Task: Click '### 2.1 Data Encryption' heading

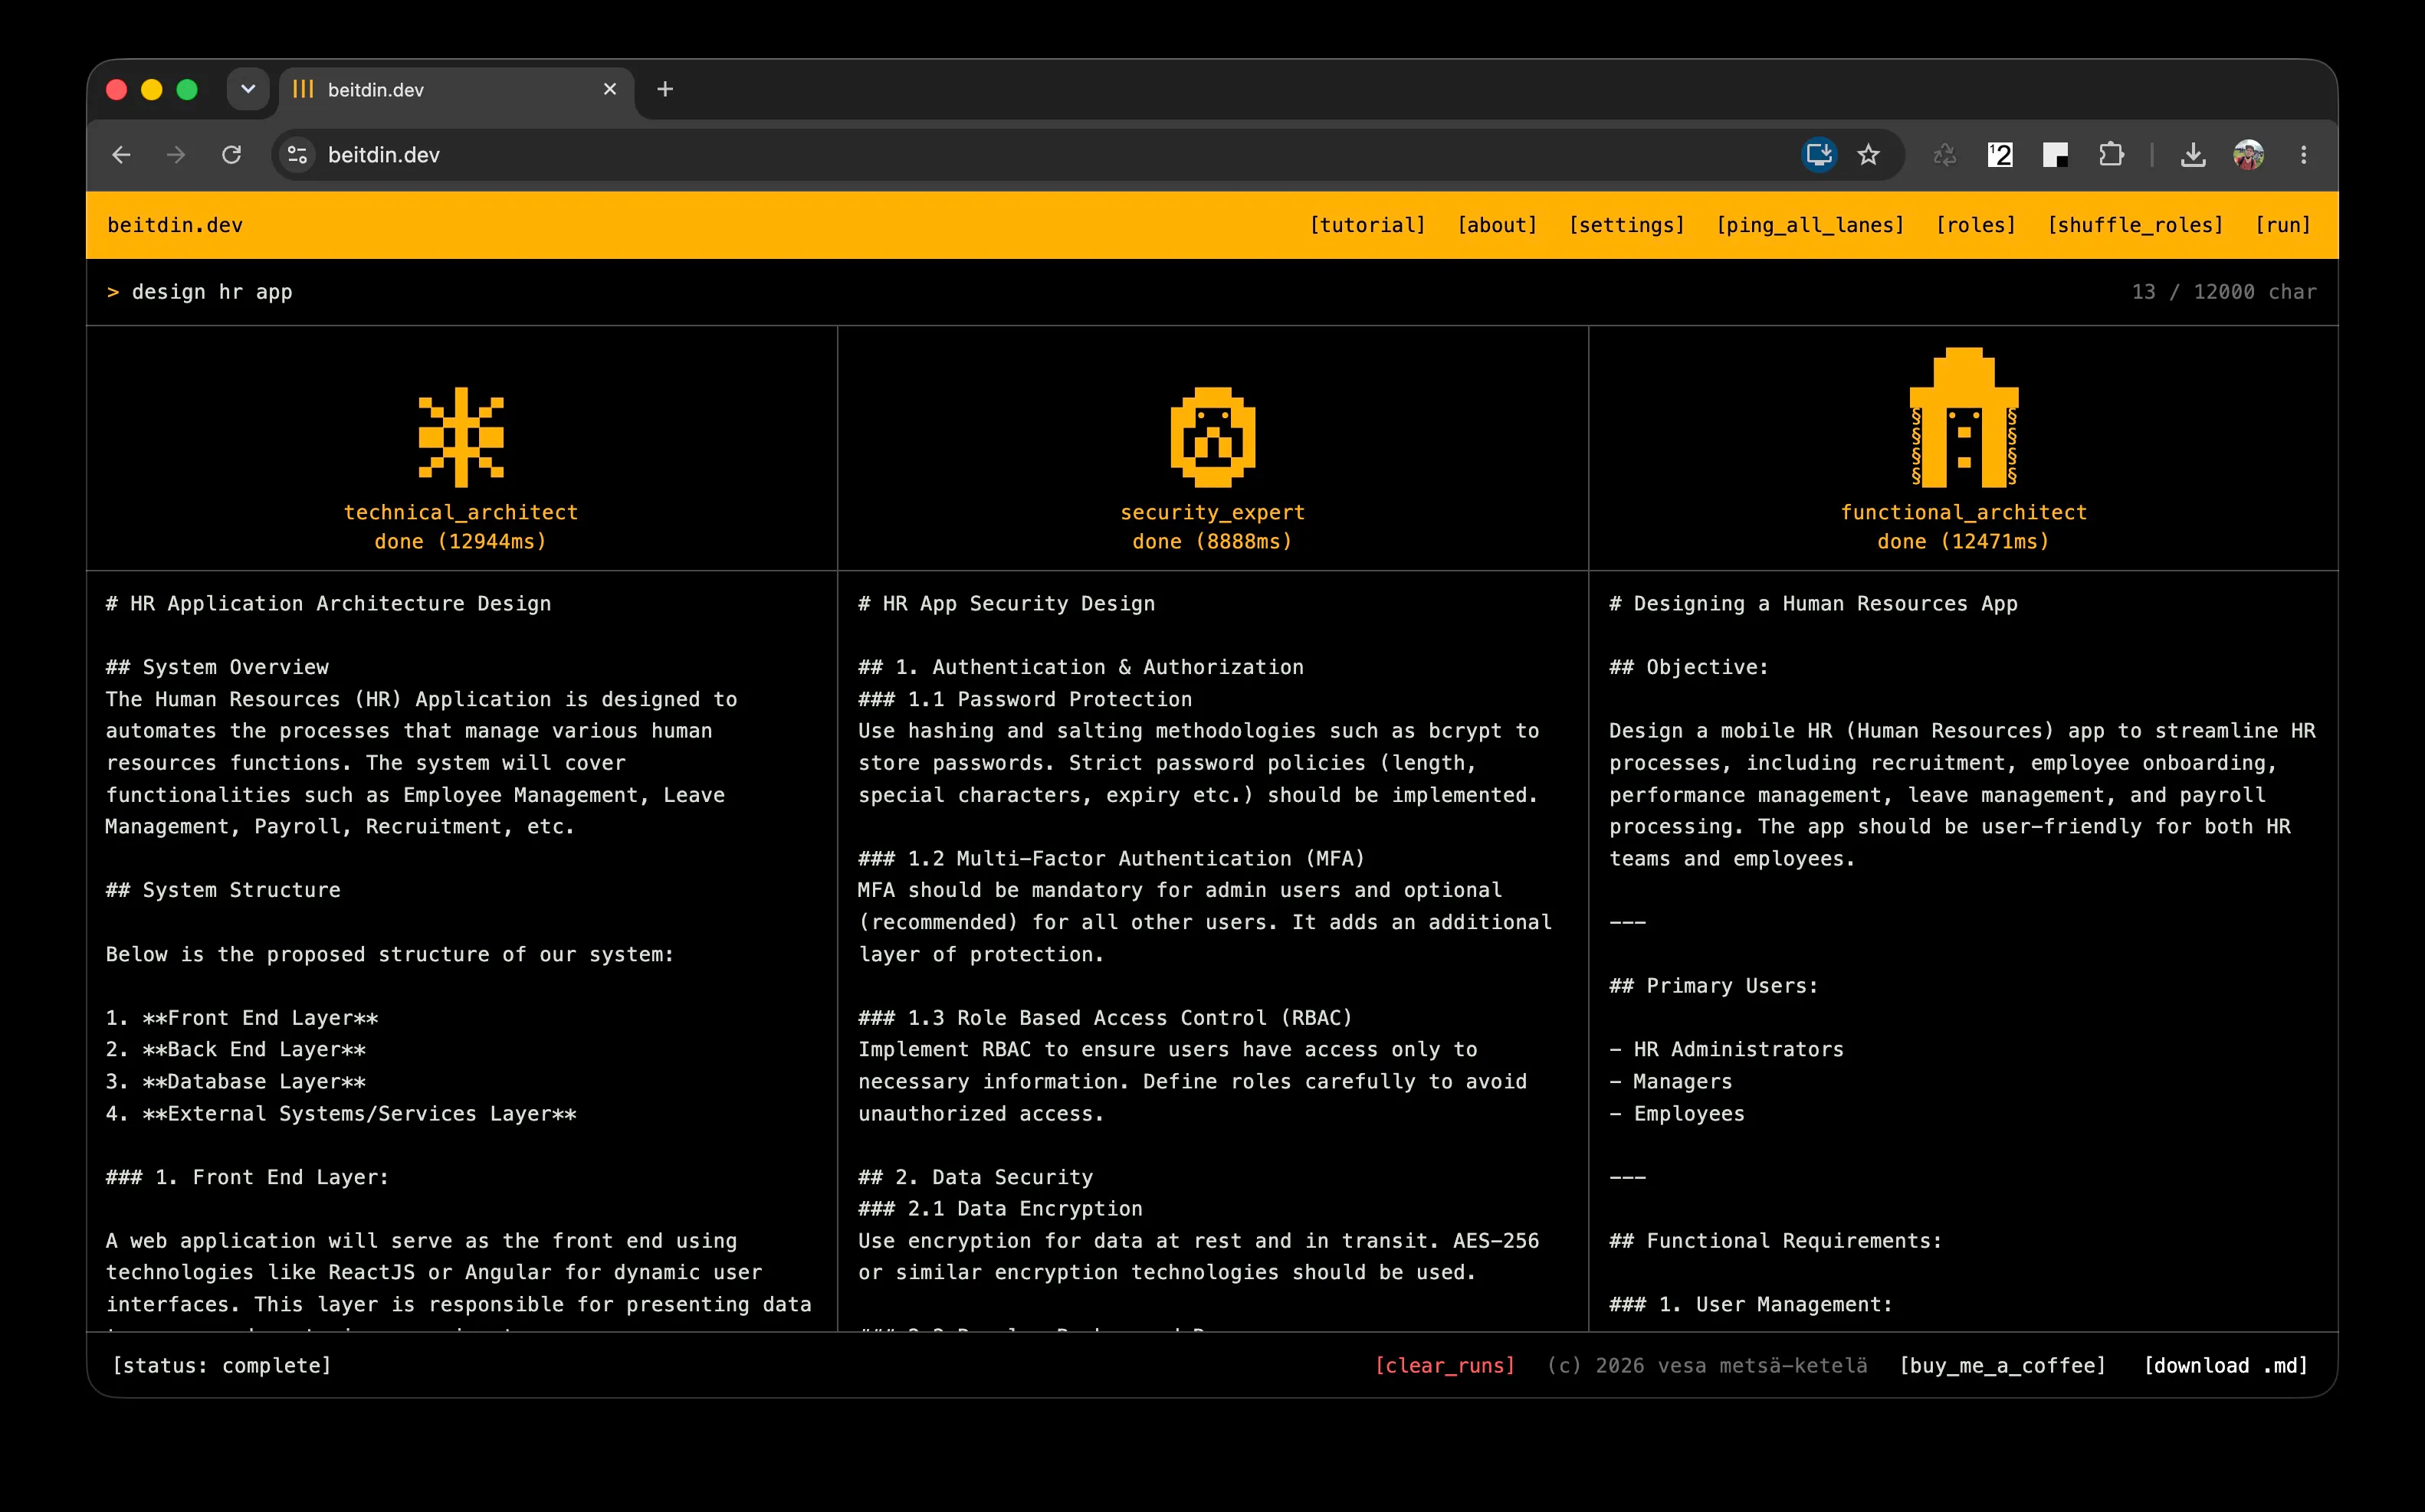Action: [1000, 1209]
